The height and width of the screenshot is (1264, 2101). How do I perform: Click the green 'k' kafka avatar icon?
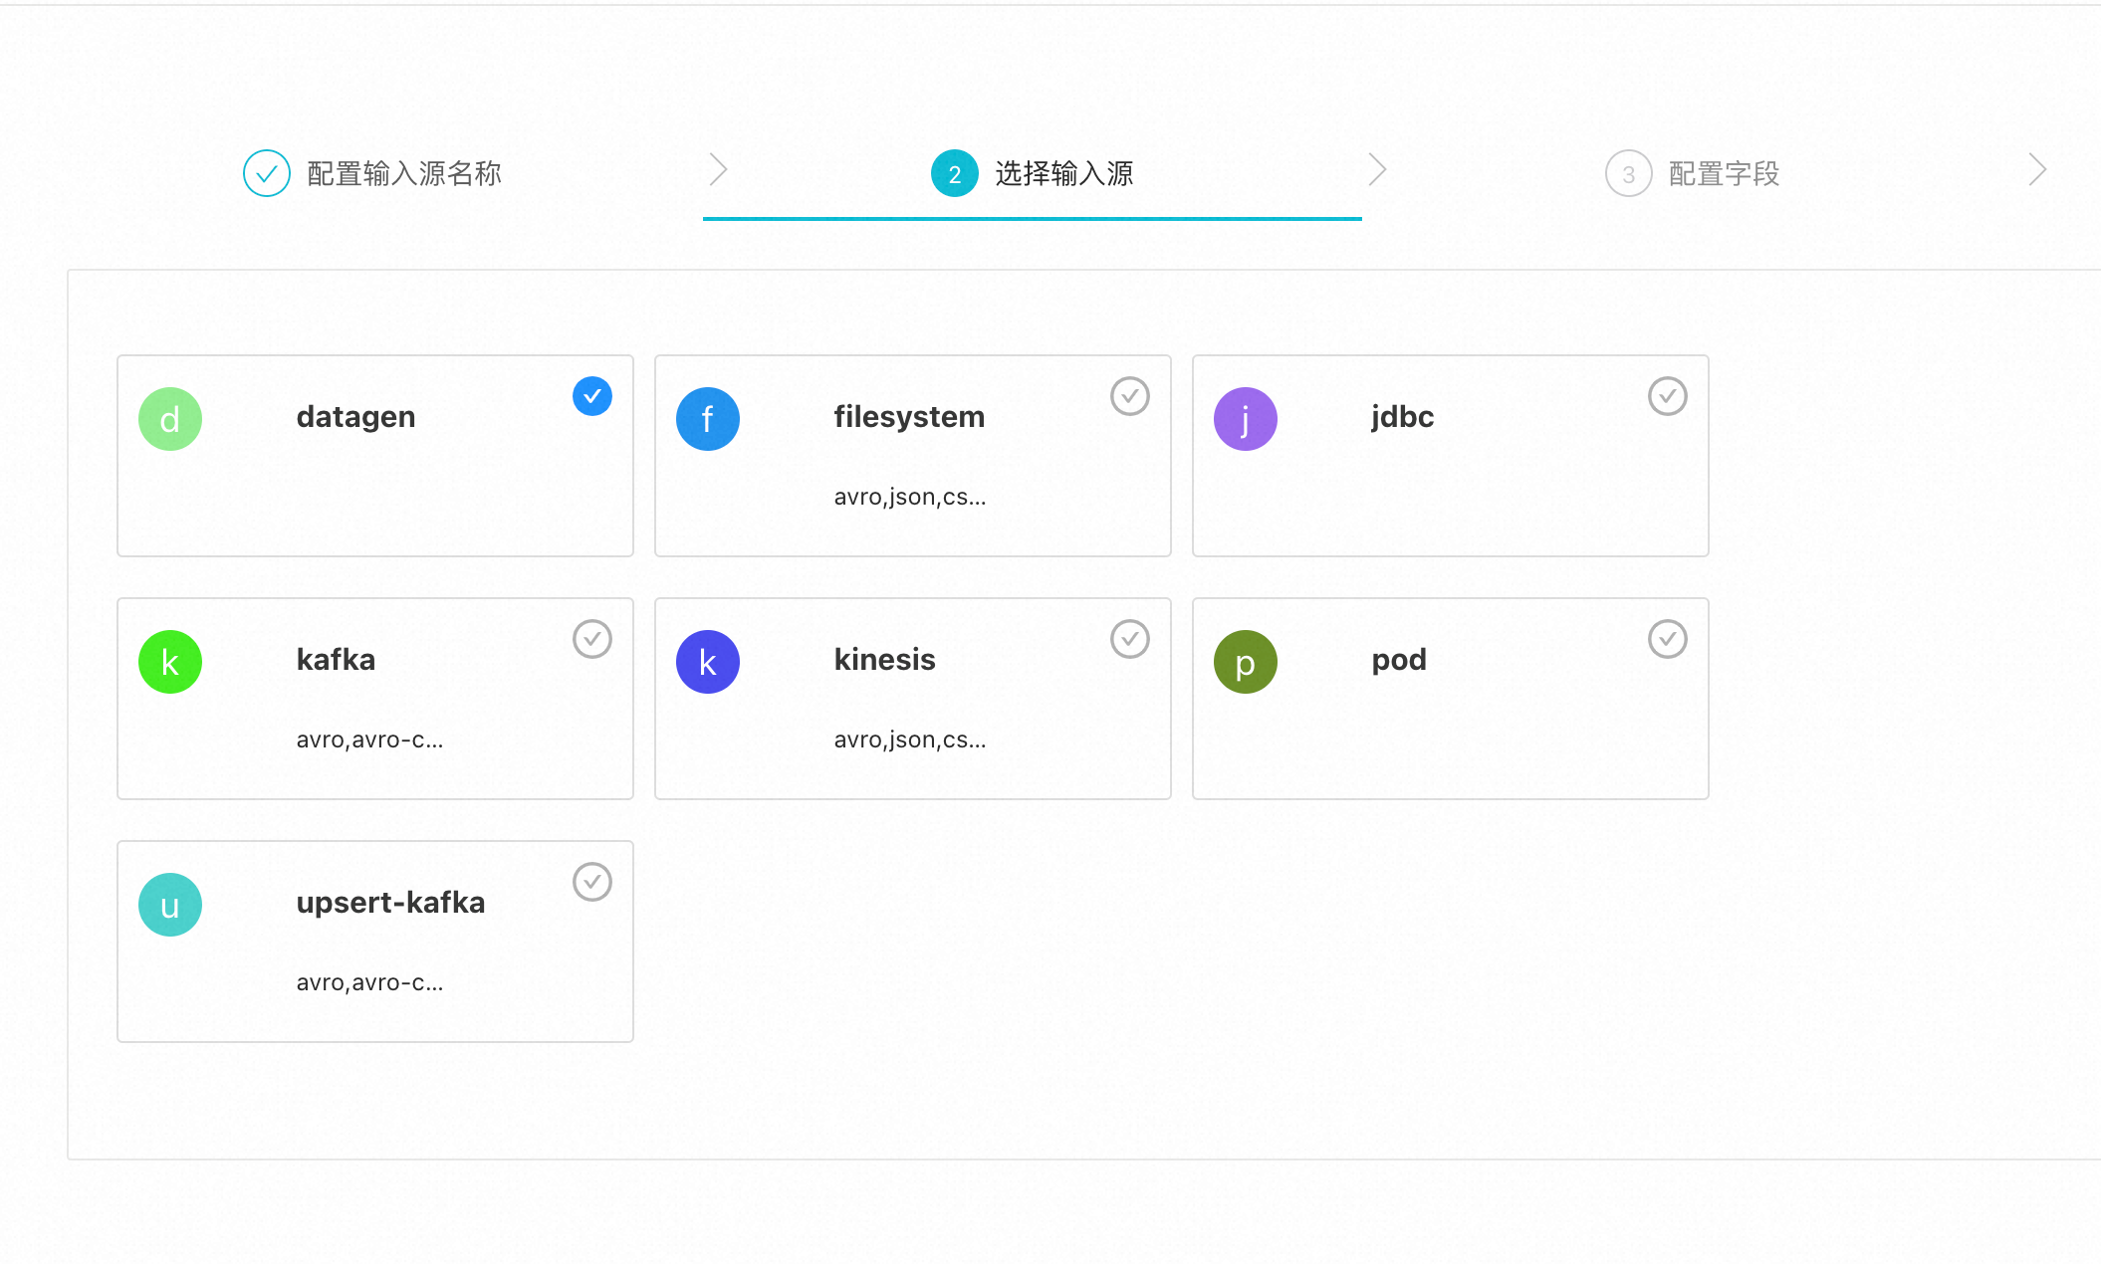click(x=170, y=662)
